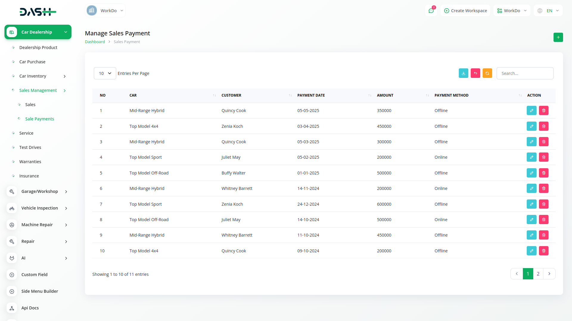Edit payment row number 10
572x321 pixels.
tap(531, 251)
